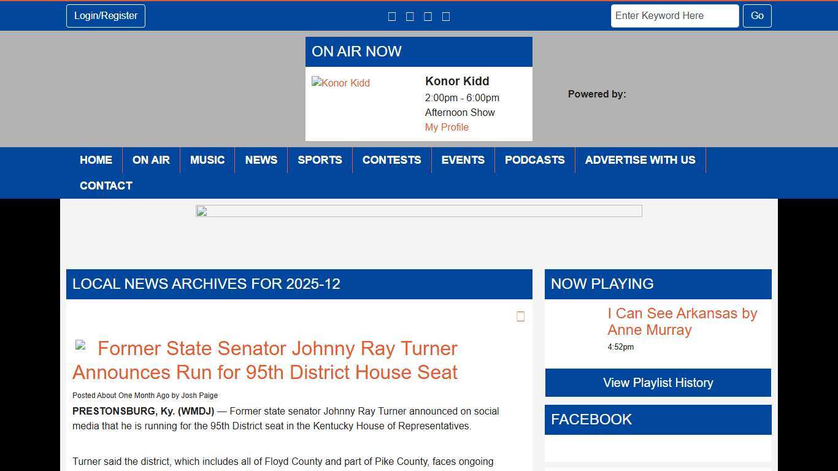Viewport: 838px width, 471px height.
Task: Open ADVERTISE WITH US page
Action: tap(640, 160)
